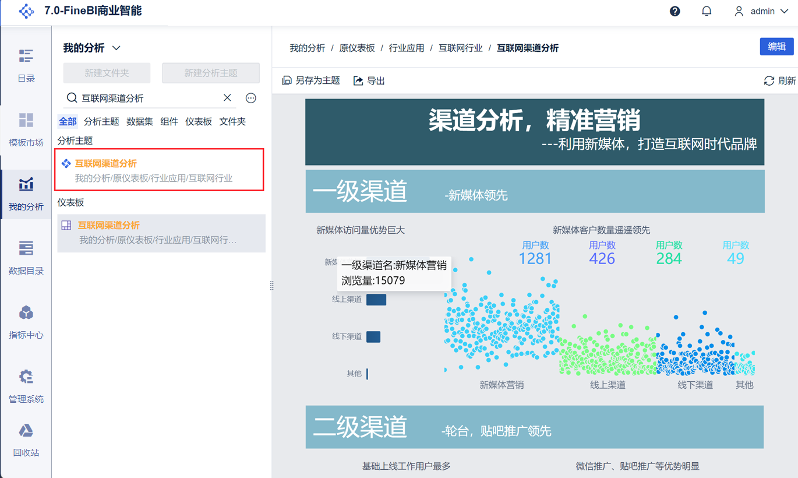Click the 另存为主题 label
This screenshot has height=478, width=798.
click(x=317, y=80)
